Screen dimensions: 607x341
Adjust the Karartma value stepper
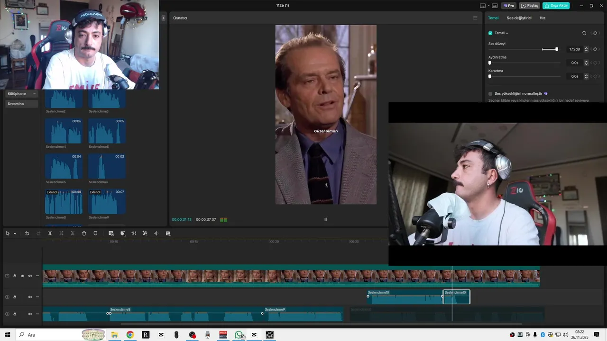click(x=586, y=76)
